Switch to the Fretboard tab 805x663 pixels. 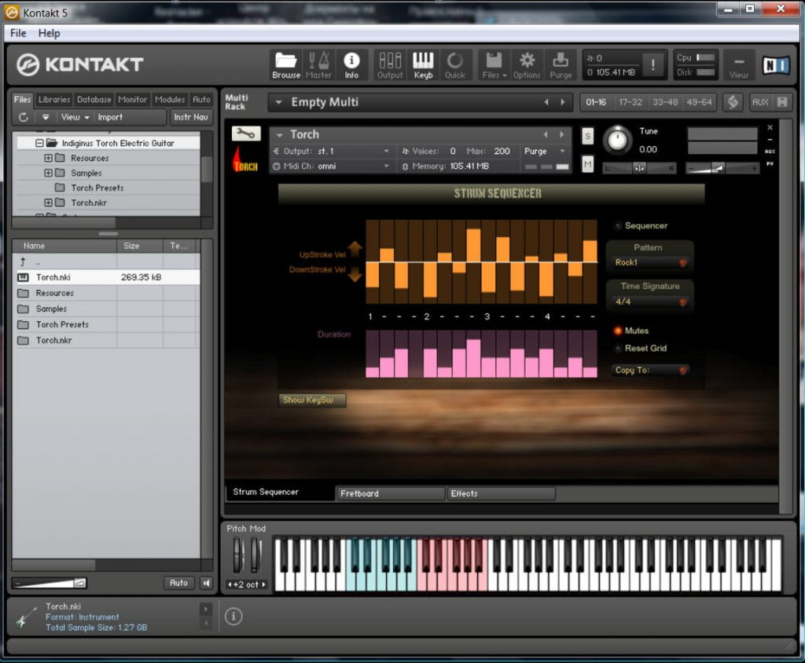coord(390,493)
